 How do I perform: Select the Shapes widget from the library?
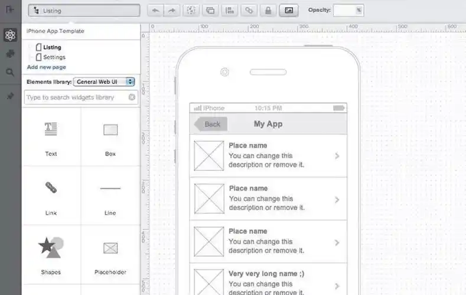[x=51, y=255]
